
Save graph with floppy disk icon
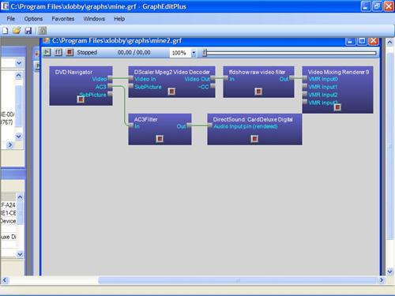click(28, 31)
